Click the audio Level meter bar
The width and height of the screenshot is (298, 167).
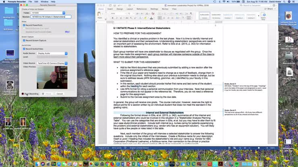[x=52, y=57]
